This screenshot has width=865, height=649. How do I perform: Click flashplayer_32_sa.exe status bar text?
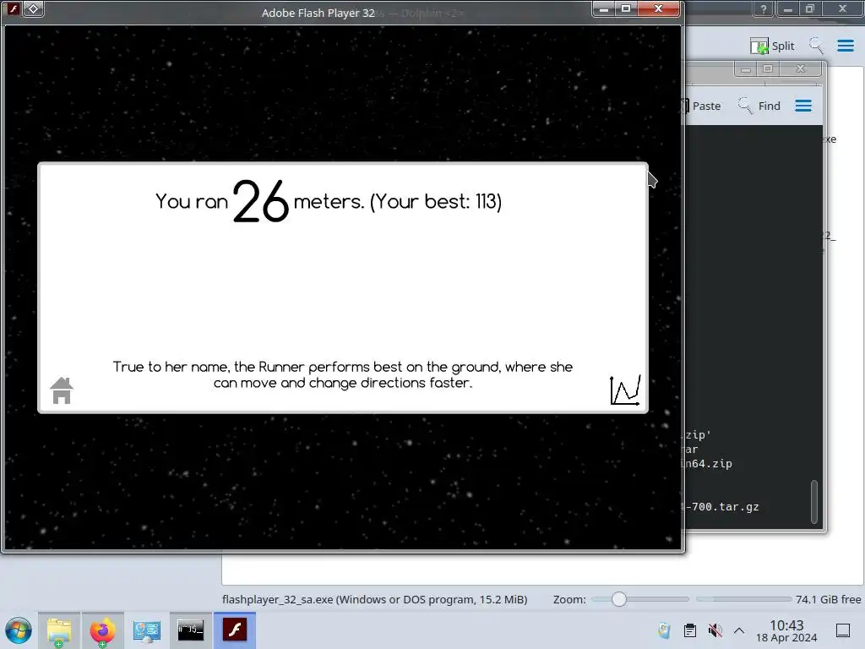pos(374,599)
